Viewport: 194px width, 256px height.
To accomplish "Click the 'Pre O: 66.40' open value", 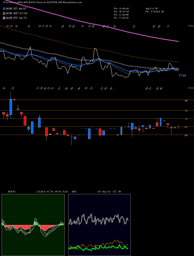I will [121, 9].
